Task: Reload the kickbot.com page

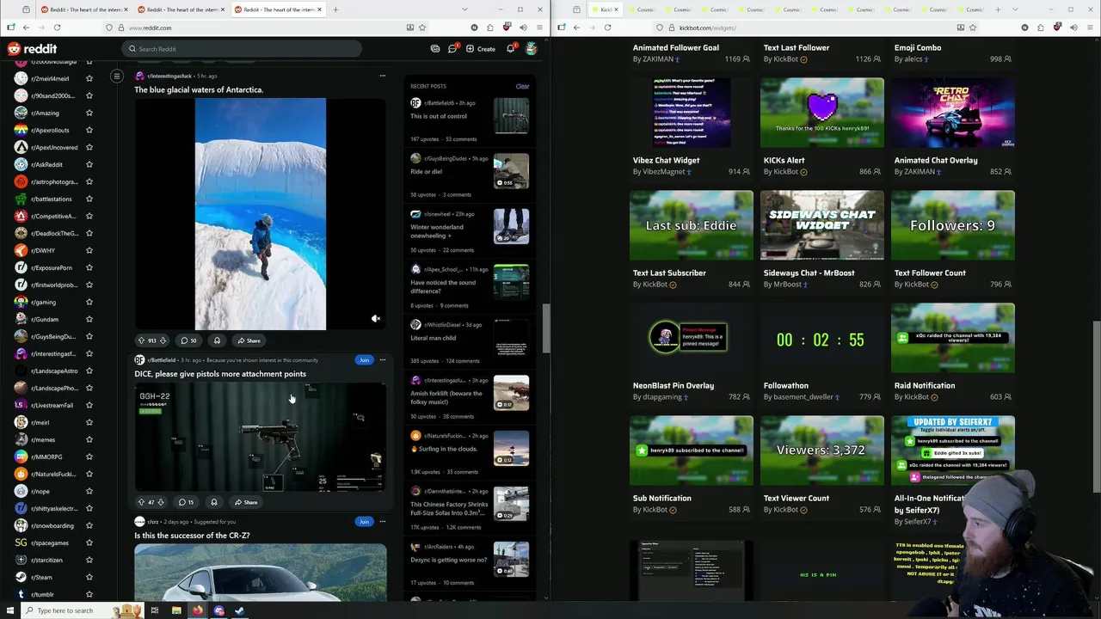Action: pyautogui.click(x=607, y=28)
